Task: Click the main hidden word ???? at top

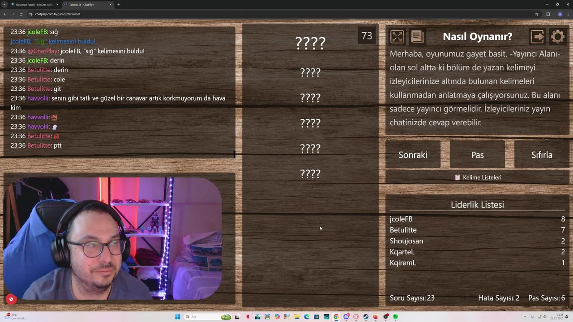Action: (x=310, y=43)
